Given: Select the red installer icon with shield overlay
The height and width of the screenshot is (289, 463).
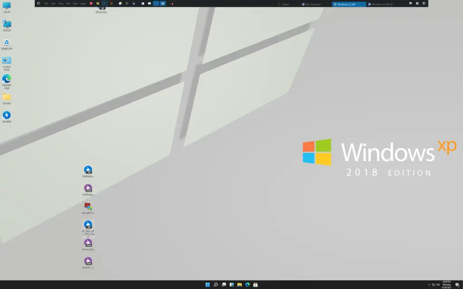Looking at the screenshot, I should point(88,208).
